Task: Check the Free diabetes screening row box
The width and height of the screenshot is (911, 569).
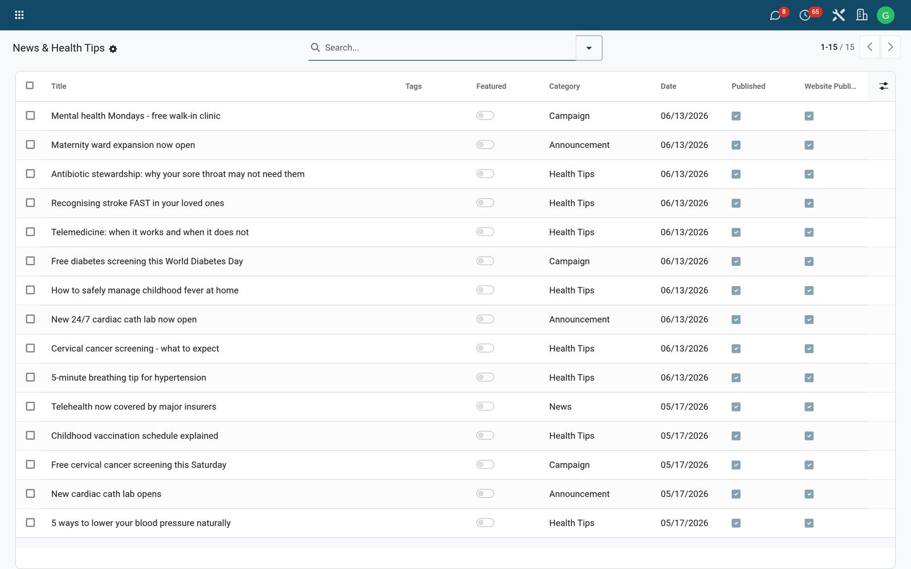Action: click(30, 261)
